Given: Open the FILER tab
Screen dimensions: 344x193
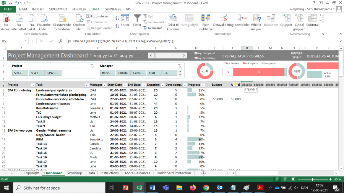Looking at the screenshot, I should [8, 9].
